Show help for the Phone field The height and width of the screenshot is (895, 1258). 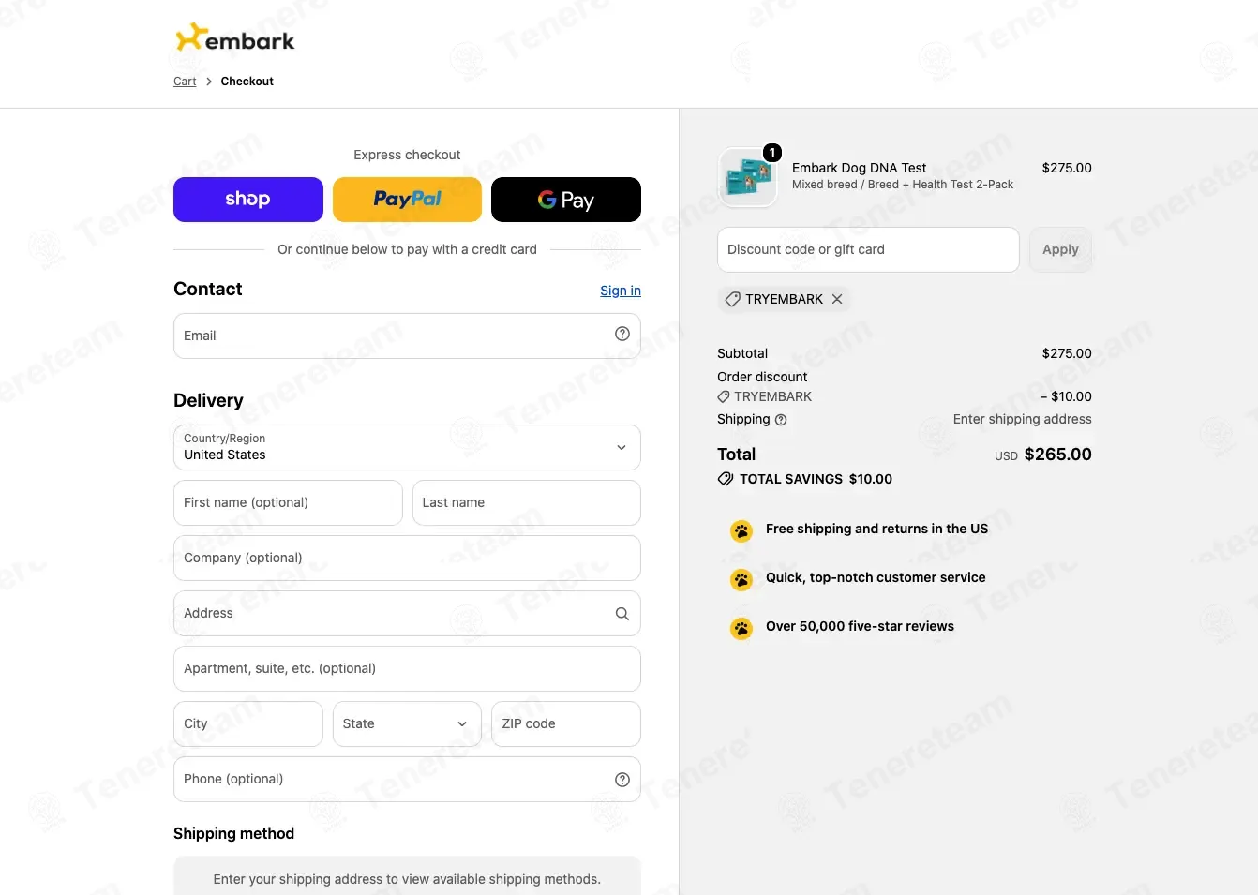[622, 780]
